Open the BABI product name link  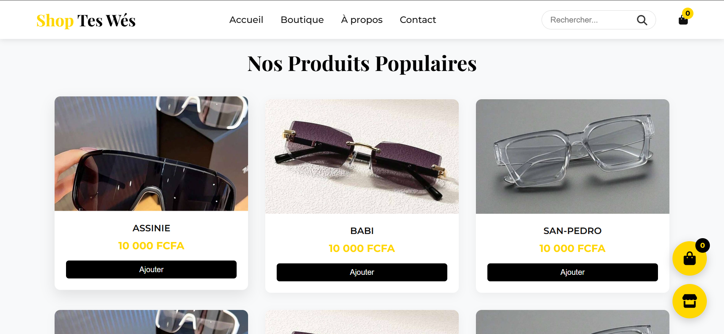click(361, 231)
